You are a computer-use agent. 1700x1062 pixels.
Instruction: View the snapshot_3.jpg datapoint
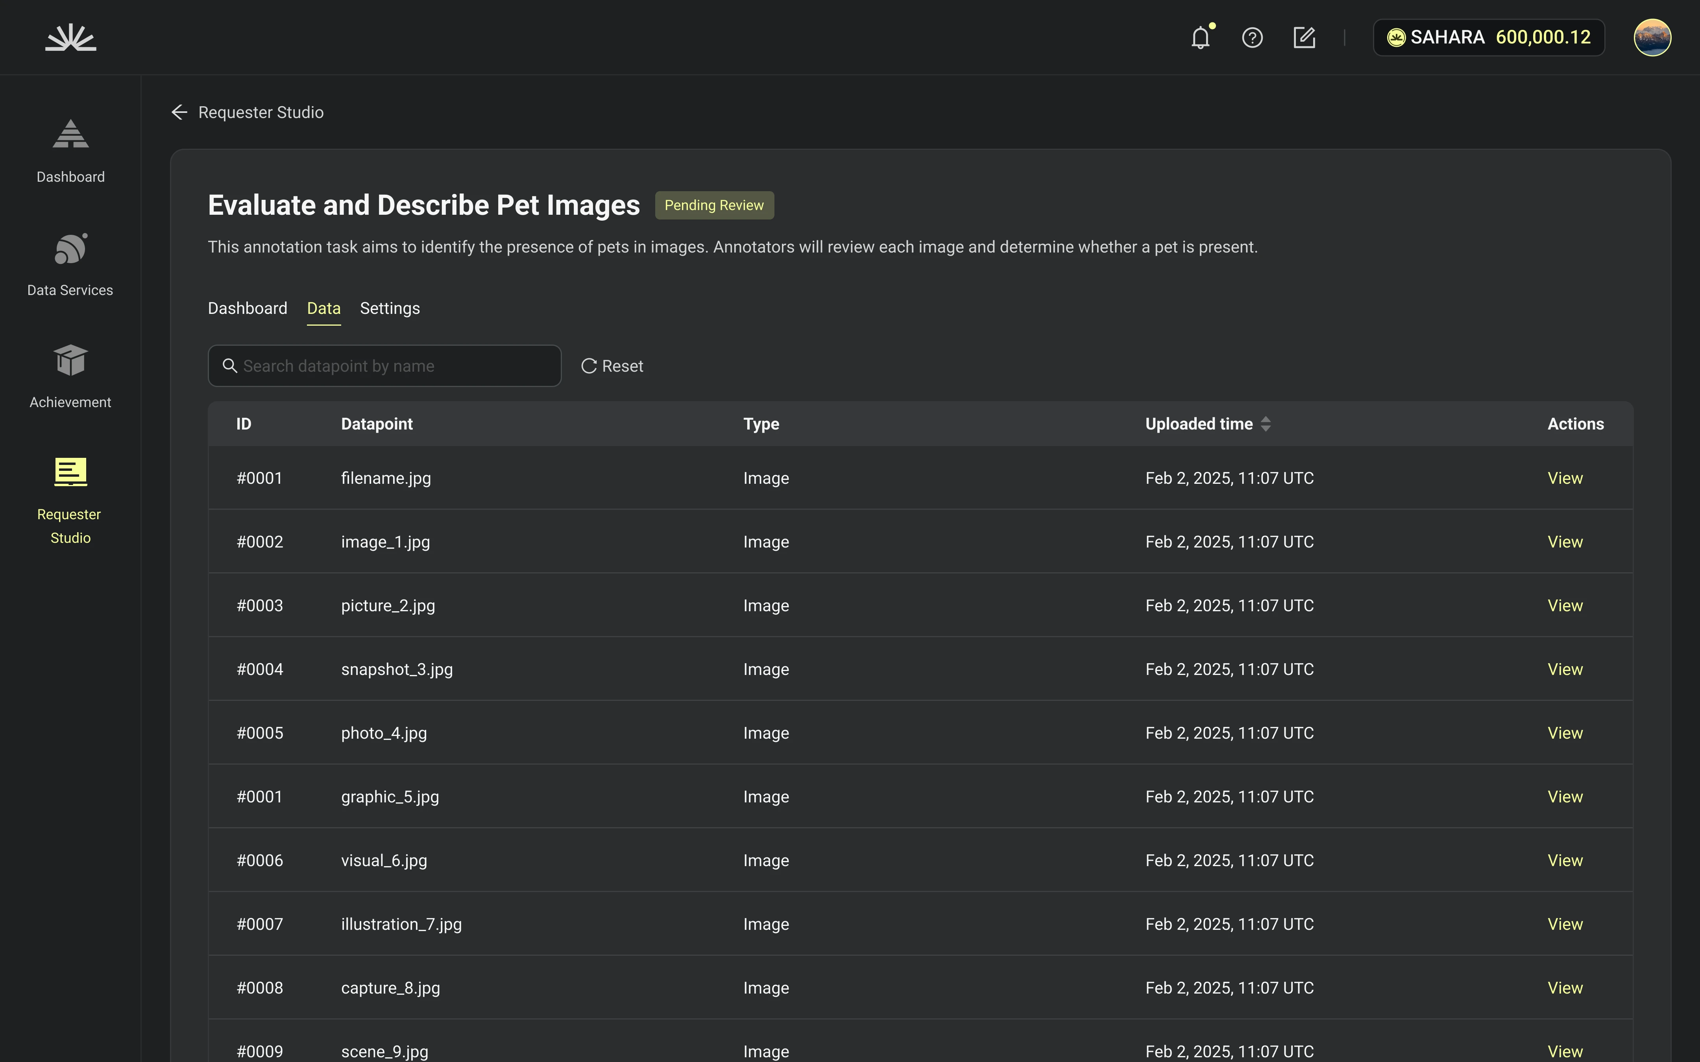click(1564, 669)
